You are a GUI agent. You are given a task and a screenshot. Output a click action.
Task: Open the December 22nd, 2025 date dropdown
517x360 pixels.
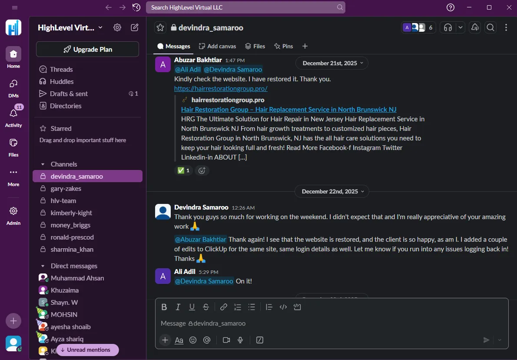coord(331,191)
